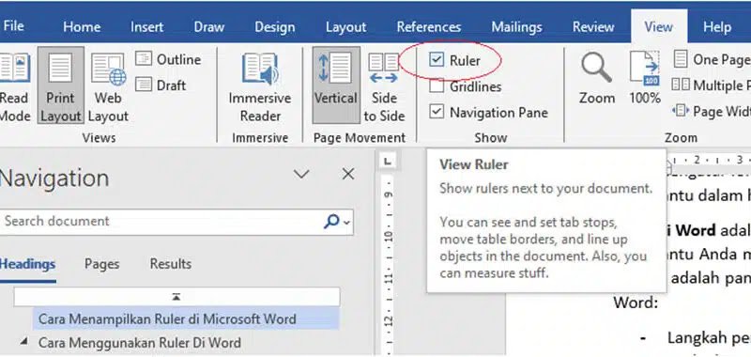Select heading Cara Menampilkan Ruler di Microsoft Word
This screenshot has width=751, height=357.
click(186, 319)
